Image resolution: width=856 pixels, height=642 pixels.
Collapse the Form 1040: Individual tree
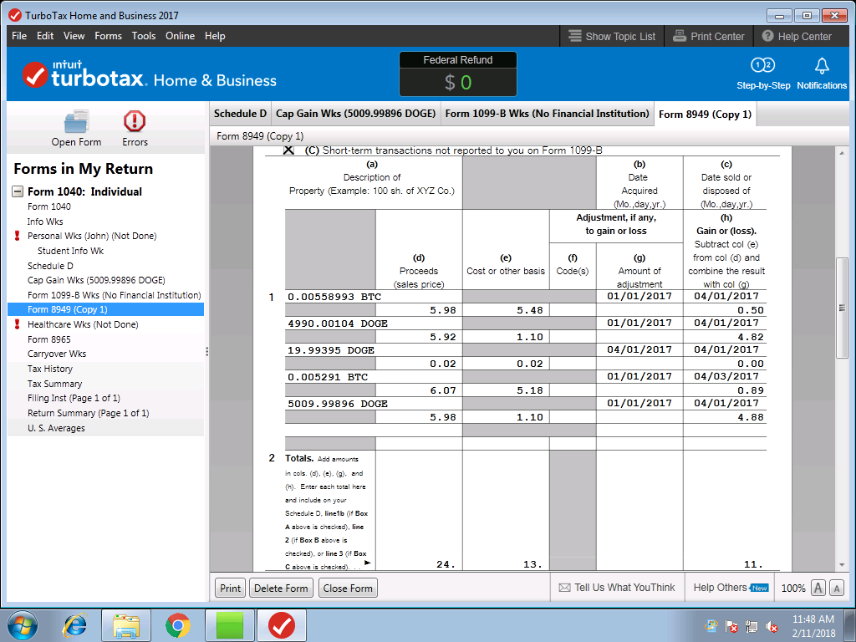18,191
